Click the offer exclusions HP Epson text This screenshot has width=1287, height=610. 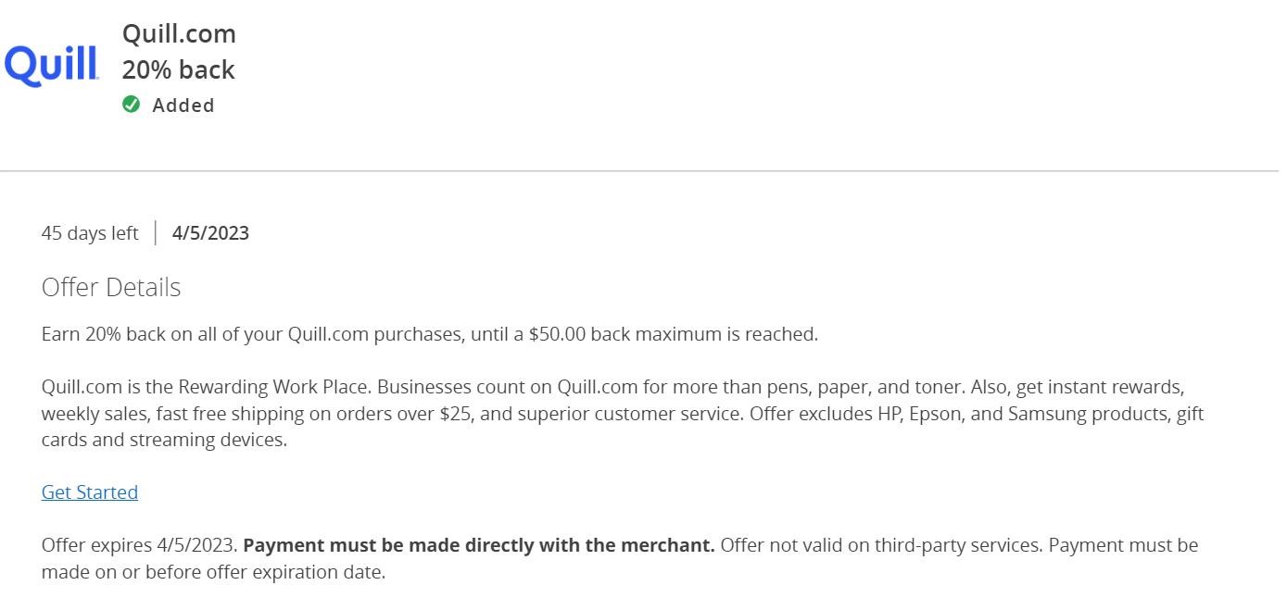point(977,413)
